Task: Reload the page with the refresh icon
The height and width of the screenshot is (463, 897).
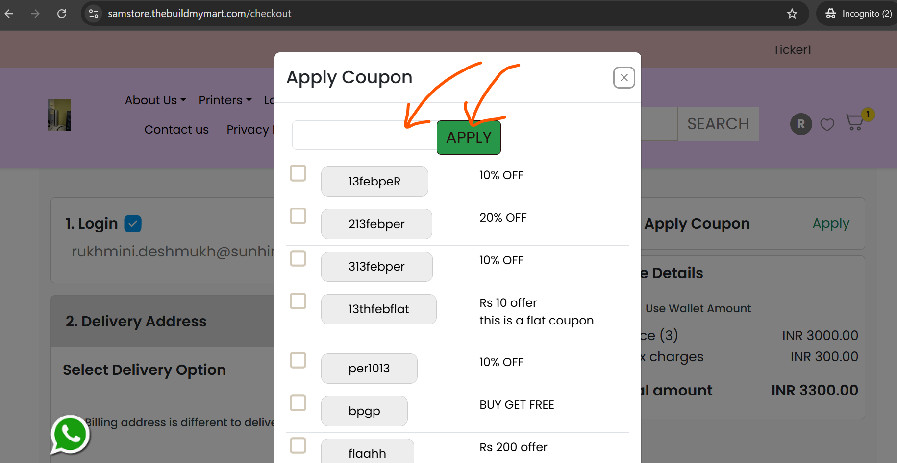Action: pyautogui.click(x=62, y=14)
